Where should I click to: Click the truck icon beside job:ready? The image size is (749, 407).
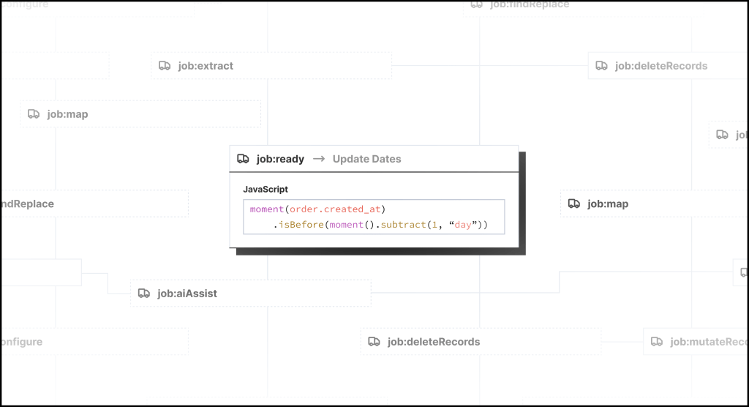(244, 159)
